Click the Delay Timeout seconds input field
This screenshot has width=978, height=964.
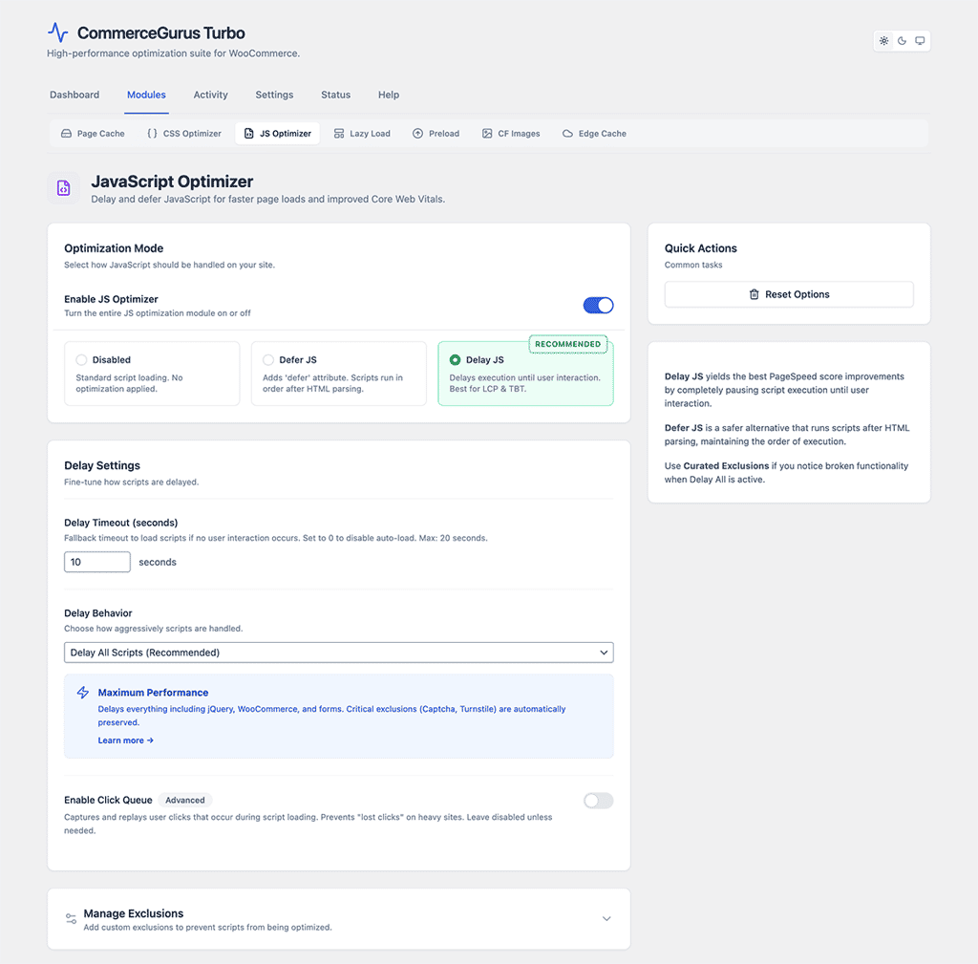pyautogui.click(x=97, y=562)
